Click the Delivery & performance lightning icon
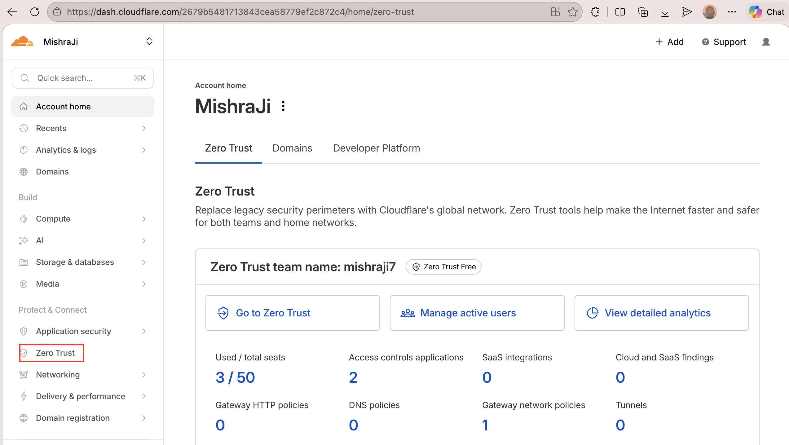 [x=24, y=396]
